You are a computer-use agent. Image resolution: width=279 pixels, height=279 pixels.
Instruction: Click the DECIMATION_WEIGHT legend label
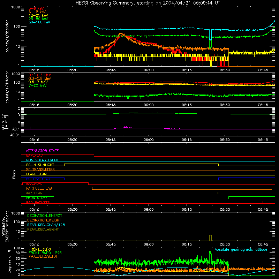(x=44, y=220)
